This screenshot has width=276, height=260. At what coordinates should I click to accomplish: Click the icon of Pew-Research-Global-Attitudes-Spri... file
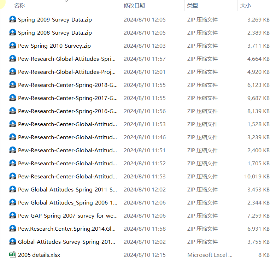tap(12, 59)
